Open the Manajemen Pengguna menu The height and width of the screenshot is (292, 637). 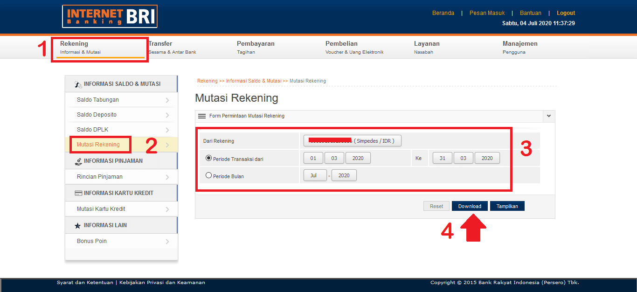point(520,47)
